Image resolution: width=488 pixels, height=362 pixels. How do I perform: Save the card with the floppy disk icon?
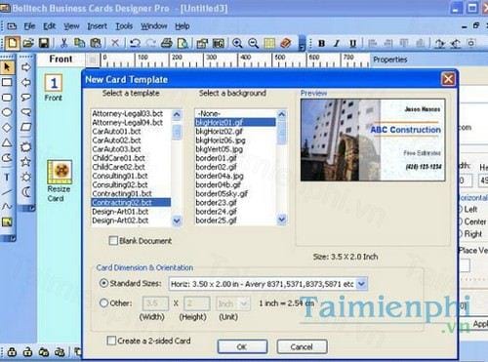coord(44,43)
